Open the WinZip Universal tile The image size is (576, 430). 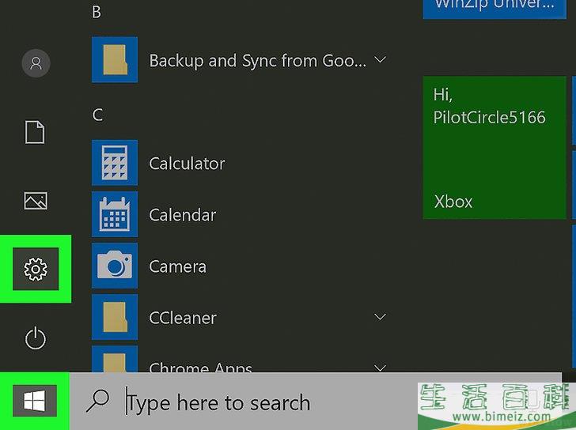pos(495,9)
